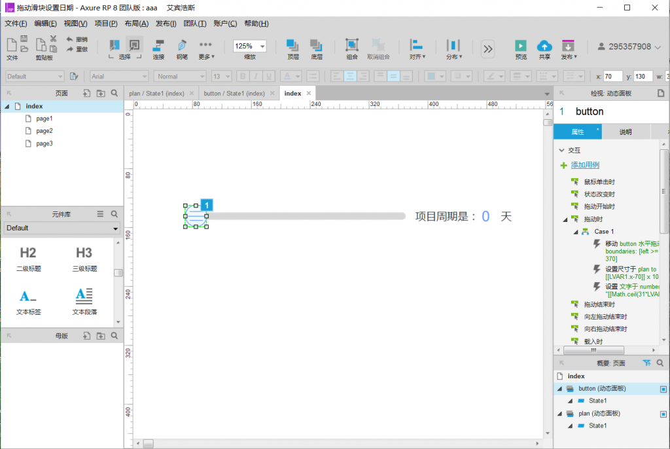Search the widget library (元件库) icon
Screen dimensions: 670x449
pos(115,214)
